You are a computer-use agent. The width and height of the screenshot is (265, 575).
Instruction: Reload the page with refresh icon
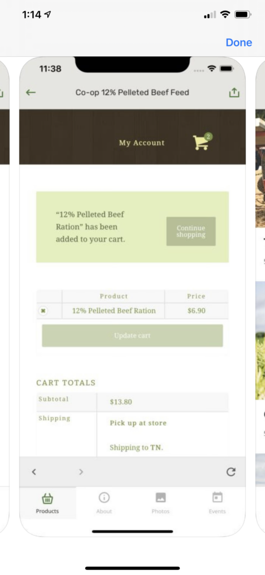pos(230,472)
